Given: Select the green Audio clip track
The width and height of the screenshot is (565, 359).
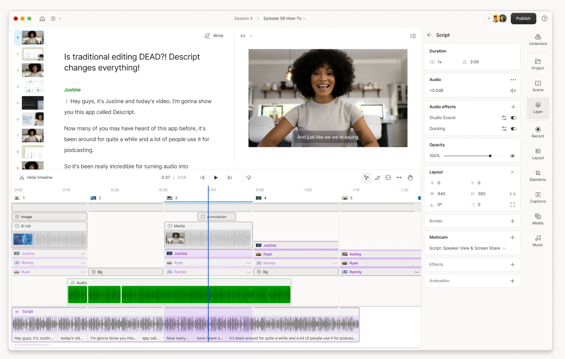Looking at the screenshot, I should tap(179, 292).
